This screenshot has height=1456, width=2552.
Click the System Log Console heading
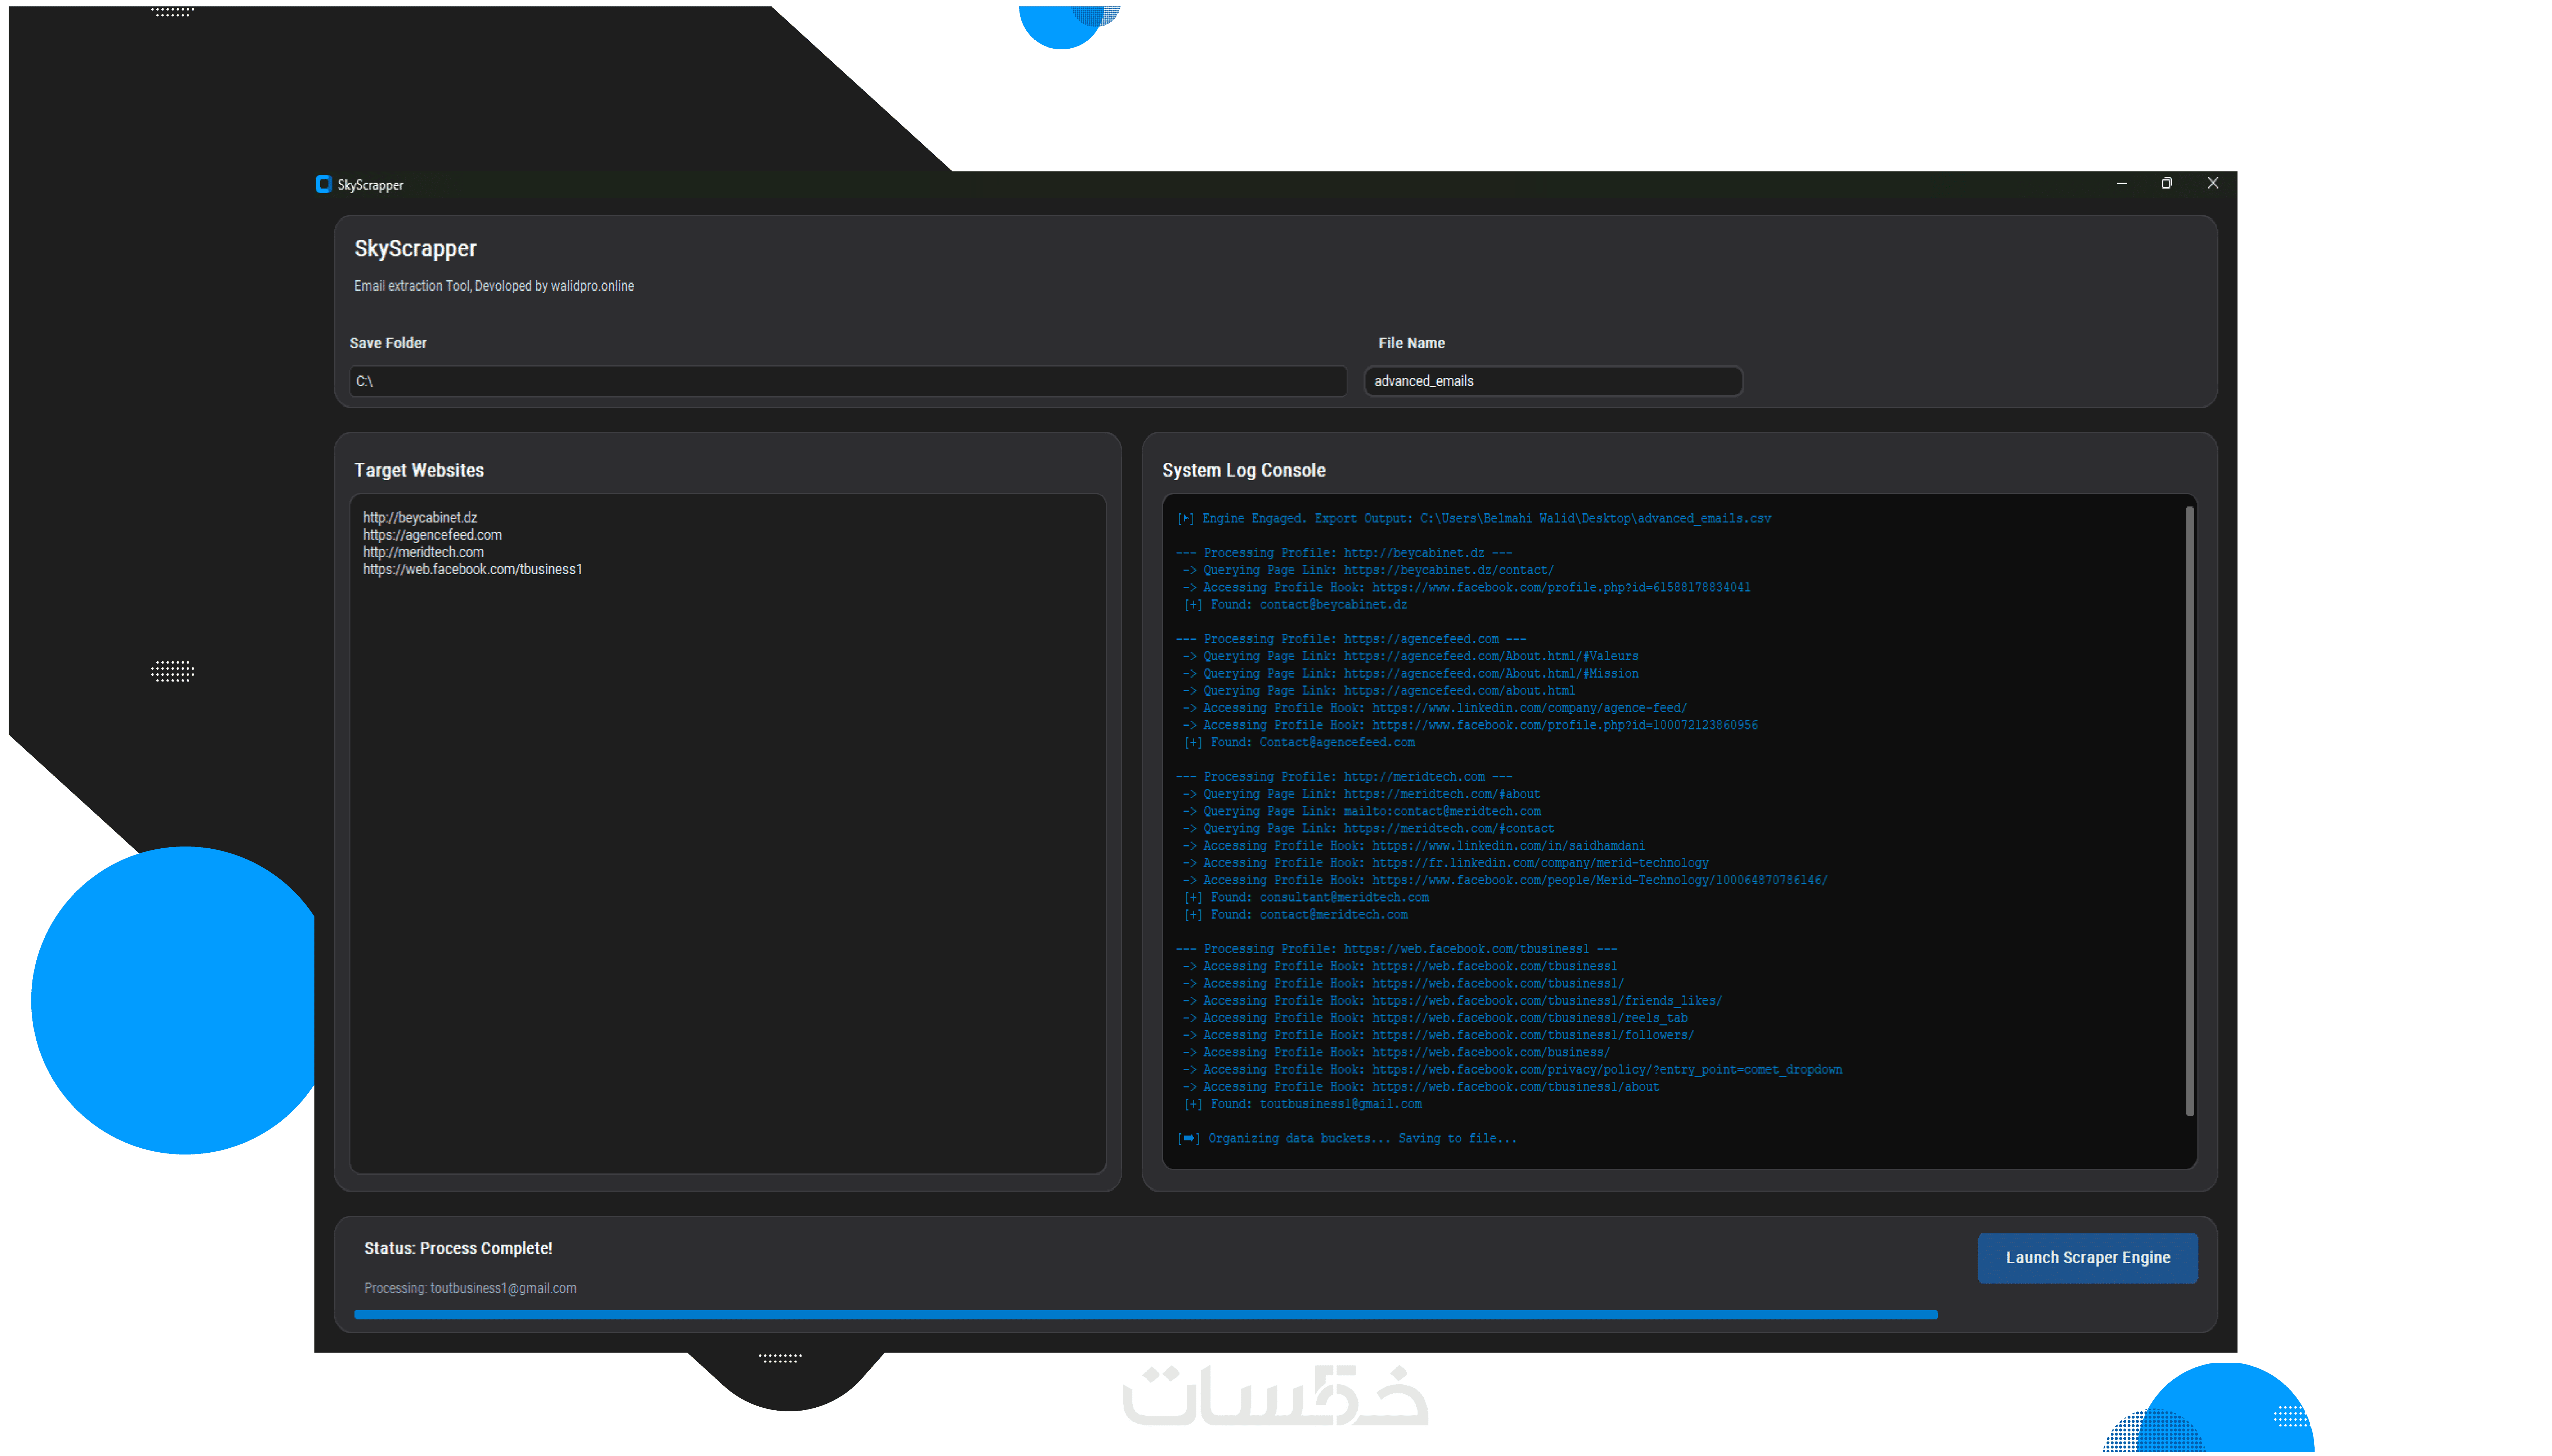(1244, 470)
